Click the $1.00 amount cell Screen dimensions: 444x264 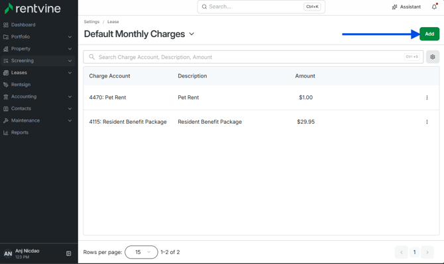click(x=305, y=97)
